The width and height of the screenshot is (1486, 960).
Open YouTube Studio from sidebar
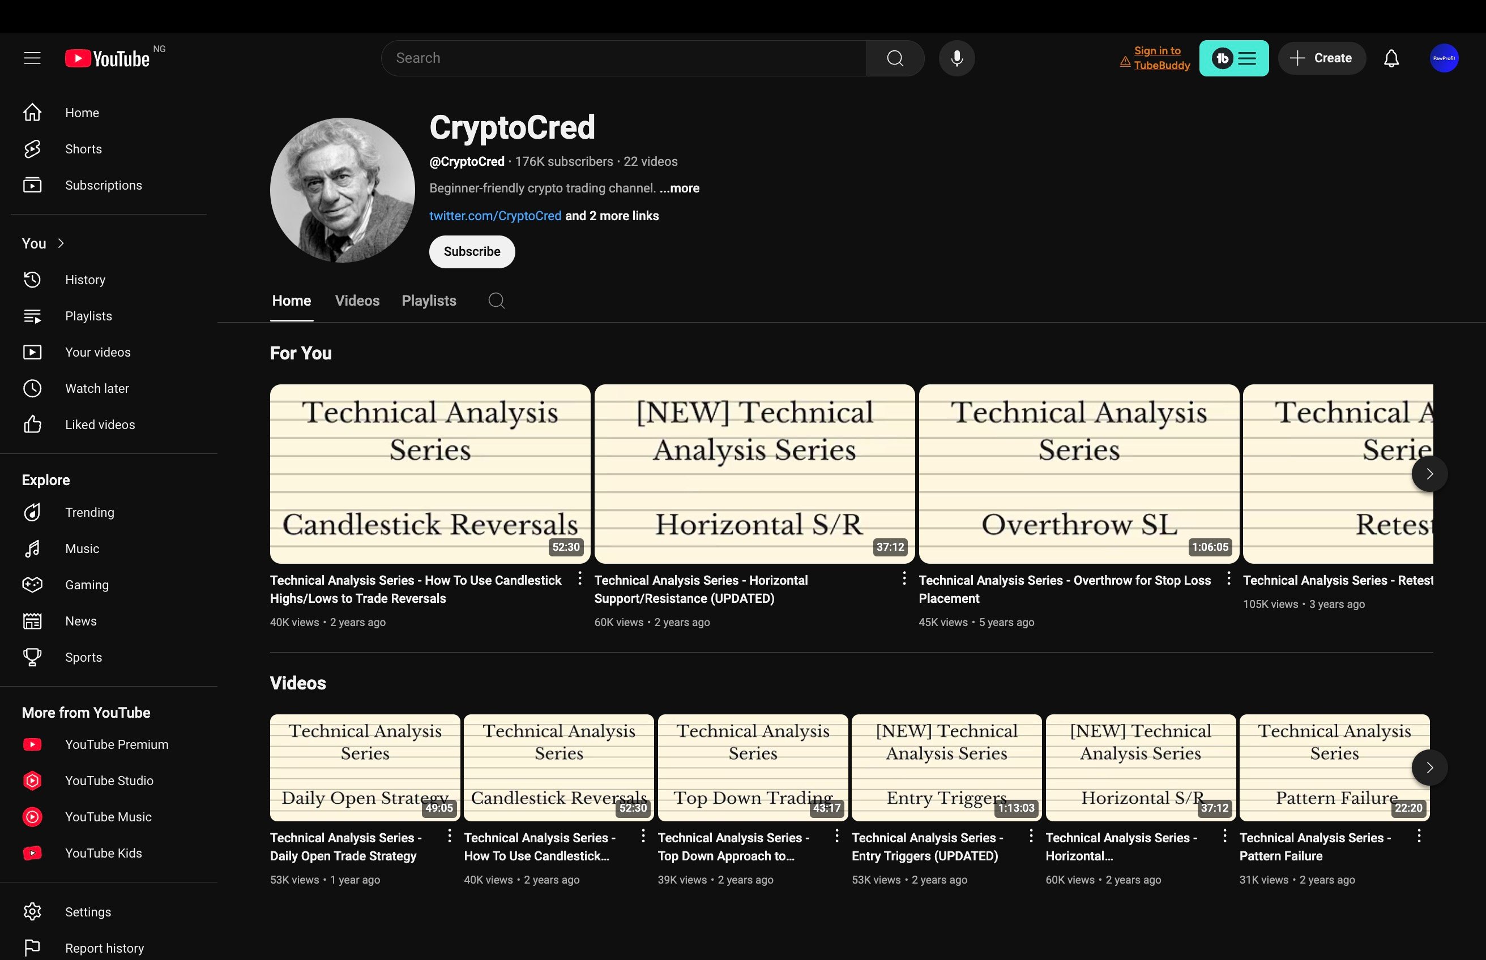pos(109,781)
